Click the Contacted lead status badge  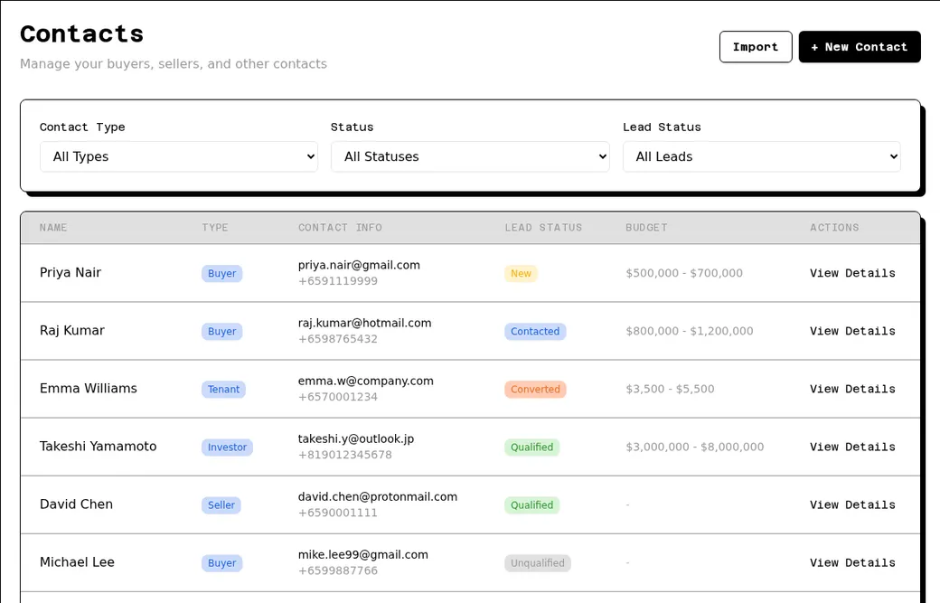[x=535, y=332]
